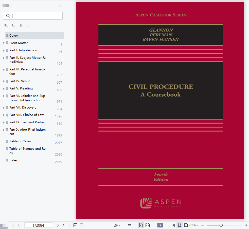Open the Table of Cases bookmark
This screenshot has width=249, height=229.
pos(20,141)
